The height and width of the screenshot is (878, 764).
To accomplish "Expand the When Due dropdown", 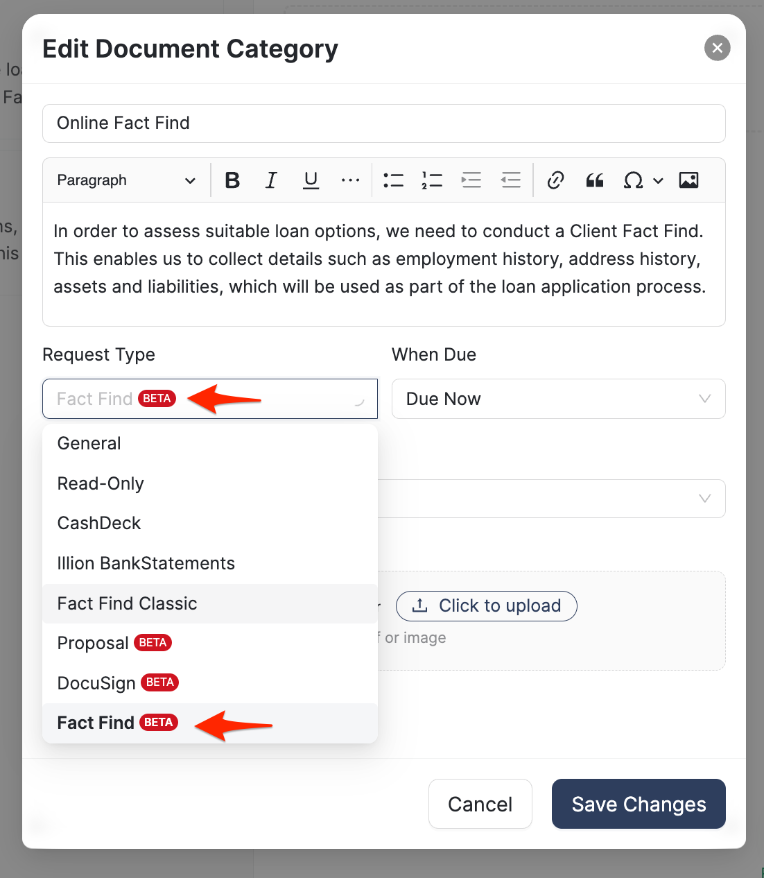I will coord(558,399).
